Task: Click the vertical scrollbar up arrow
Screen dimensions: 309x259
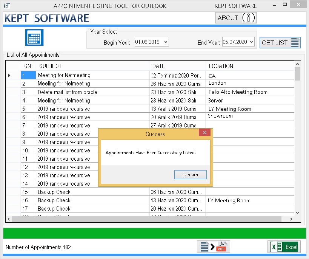Action: click(298, 64)
